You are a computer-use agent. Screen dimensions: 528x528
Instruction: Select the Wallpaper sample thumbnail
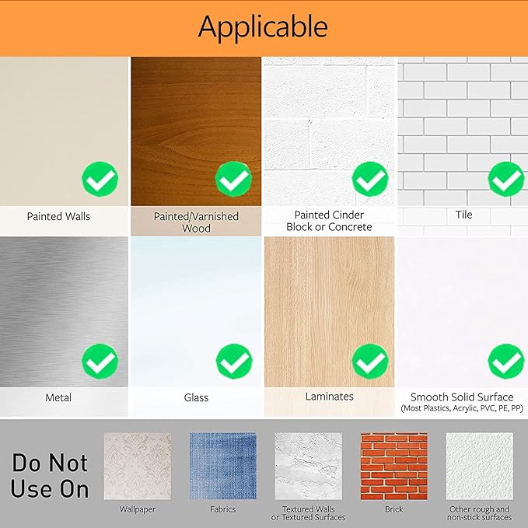(x=138, y=466)
